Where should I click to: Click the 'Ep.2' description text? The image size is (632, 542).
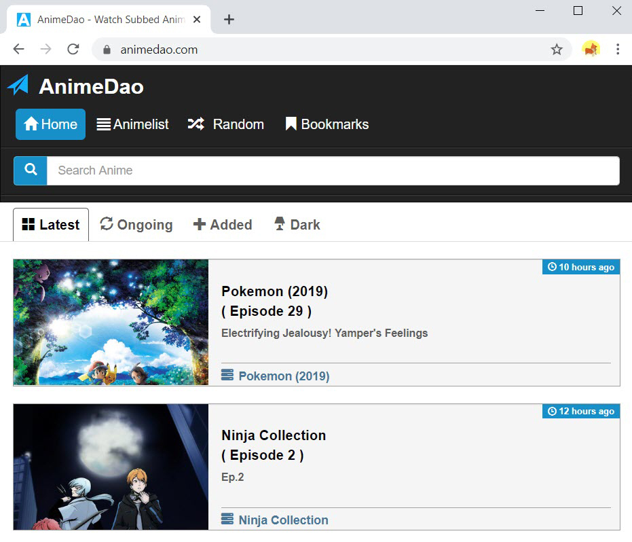tap(233, 477)
